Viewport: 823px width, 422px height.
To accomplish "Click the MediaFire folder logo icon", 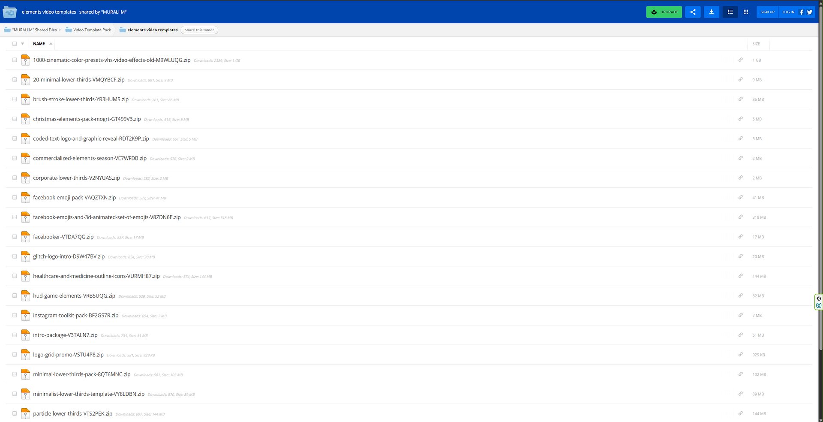I will click(9, 12).
